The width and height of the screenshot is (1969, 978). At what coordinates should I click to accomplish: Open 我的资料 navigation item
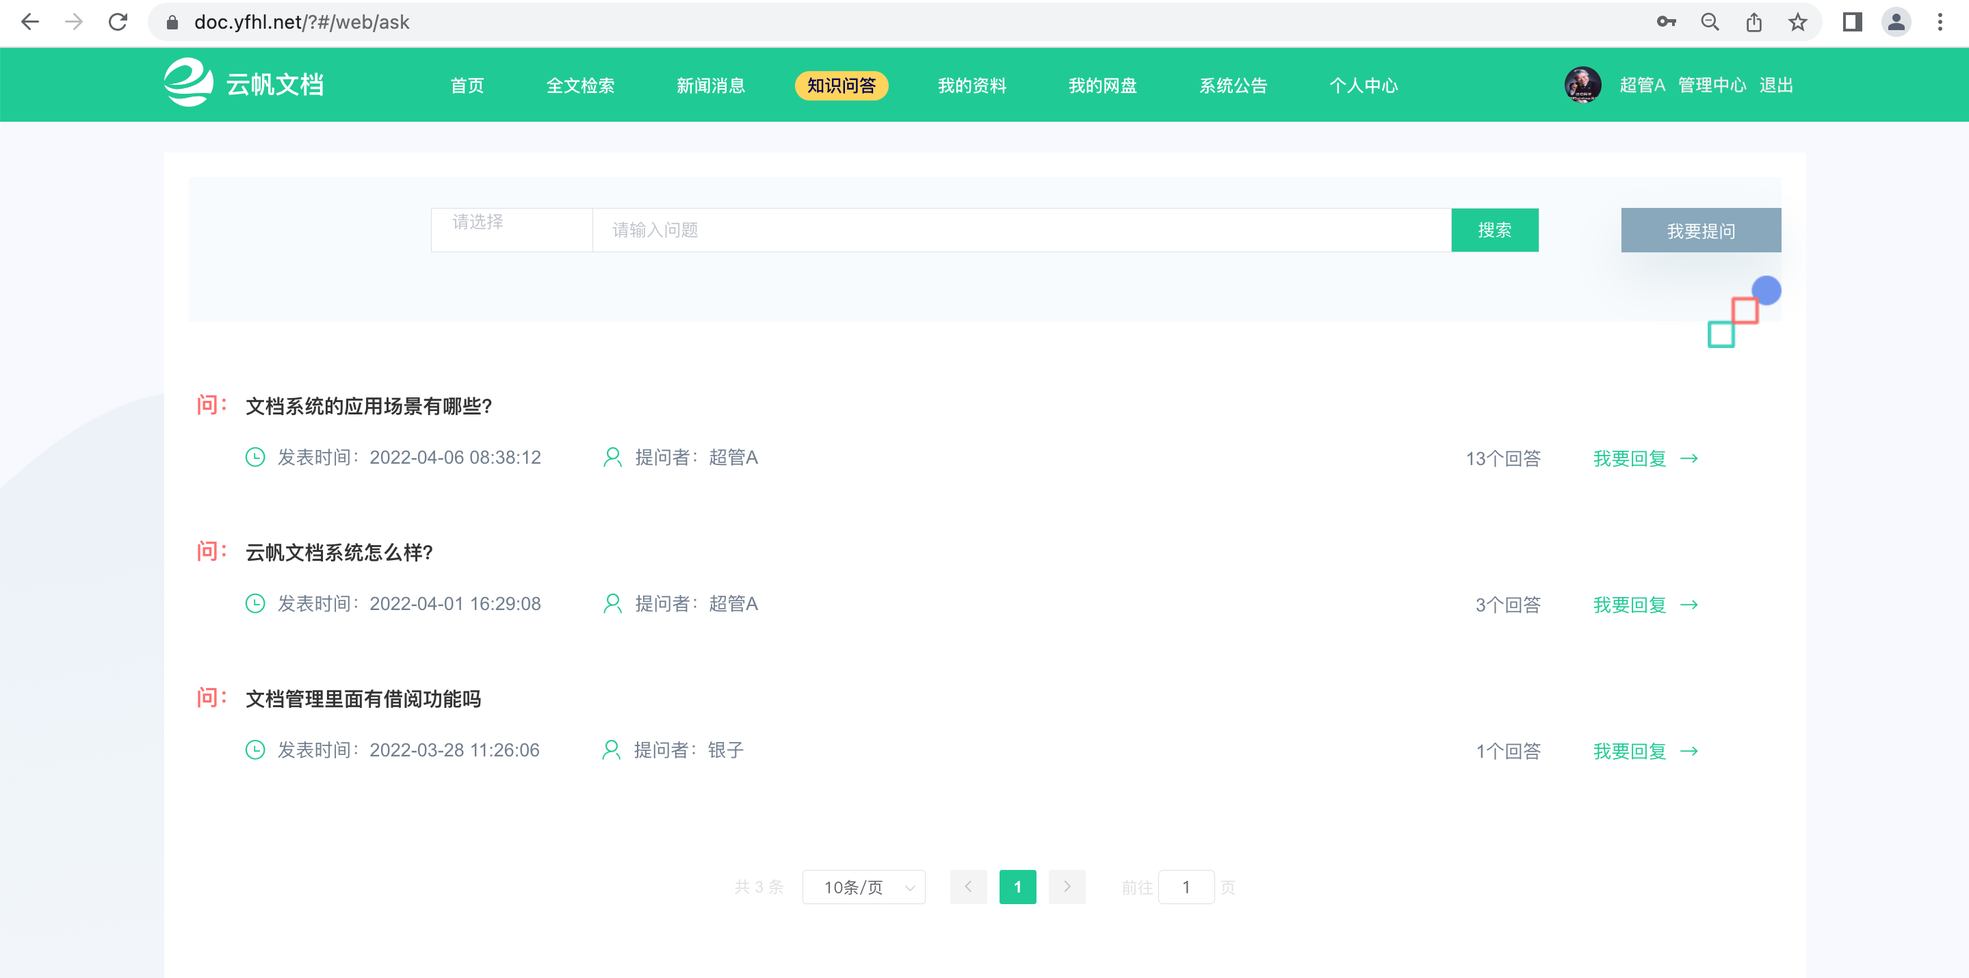click(972, 85)
